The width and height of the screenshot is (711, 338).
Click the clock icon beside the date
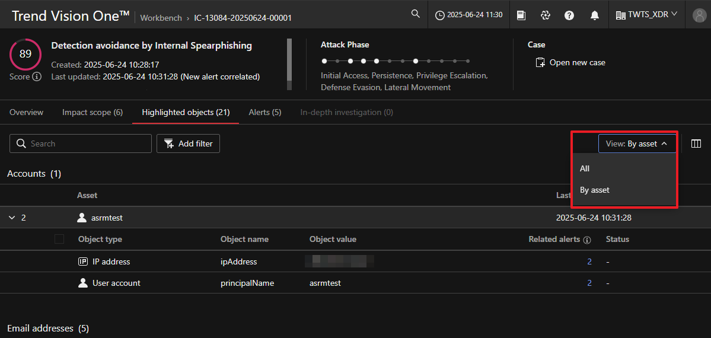point(439,15)
